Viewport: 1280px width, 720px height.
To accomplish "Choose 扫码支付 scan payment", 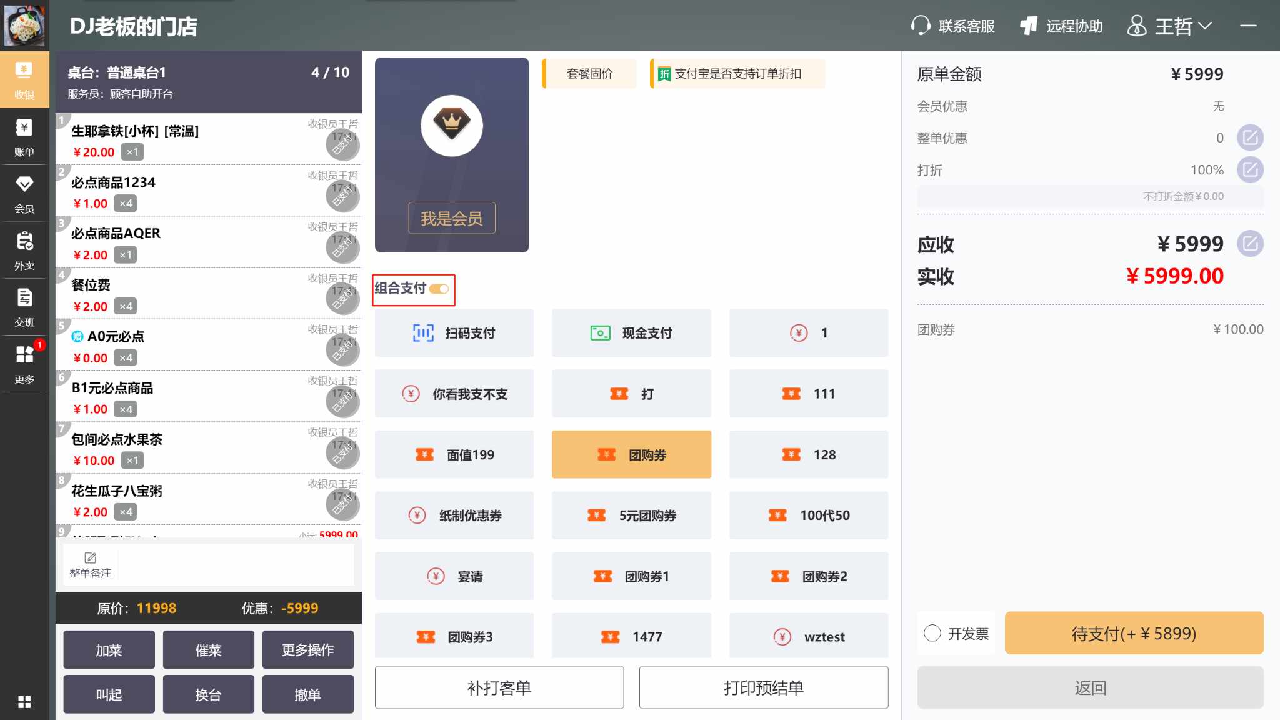I will tap(454, 333).
